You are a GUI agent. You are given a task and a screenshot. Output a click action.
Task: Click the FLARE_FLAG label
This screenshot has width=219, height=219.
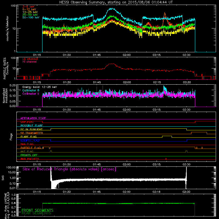(28, 137)
